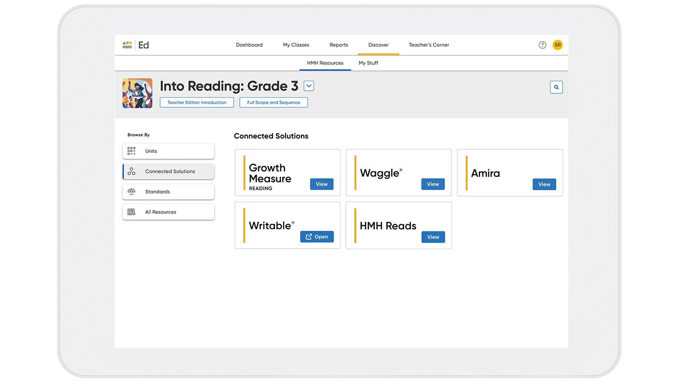The image size is (679, 382).
Task: Go to the Dashboard tab
Action: [x=250, y=45]
